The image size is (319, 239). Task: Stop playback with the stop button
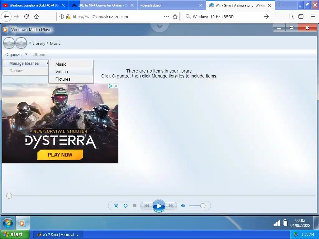pyautogui.click(x=135, y=206)
